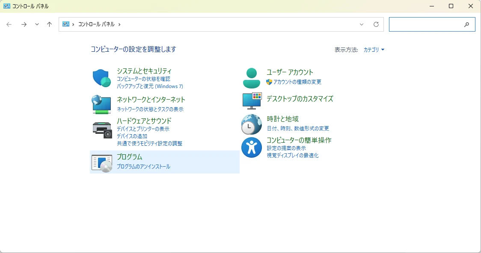
Task: Click the ユーザー アカウント person icon
Action: 251,78
